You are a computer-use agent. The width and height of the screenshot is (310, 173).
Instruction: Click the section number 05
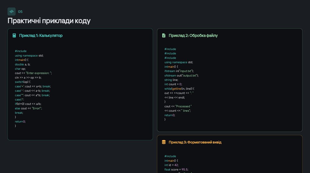20,12
